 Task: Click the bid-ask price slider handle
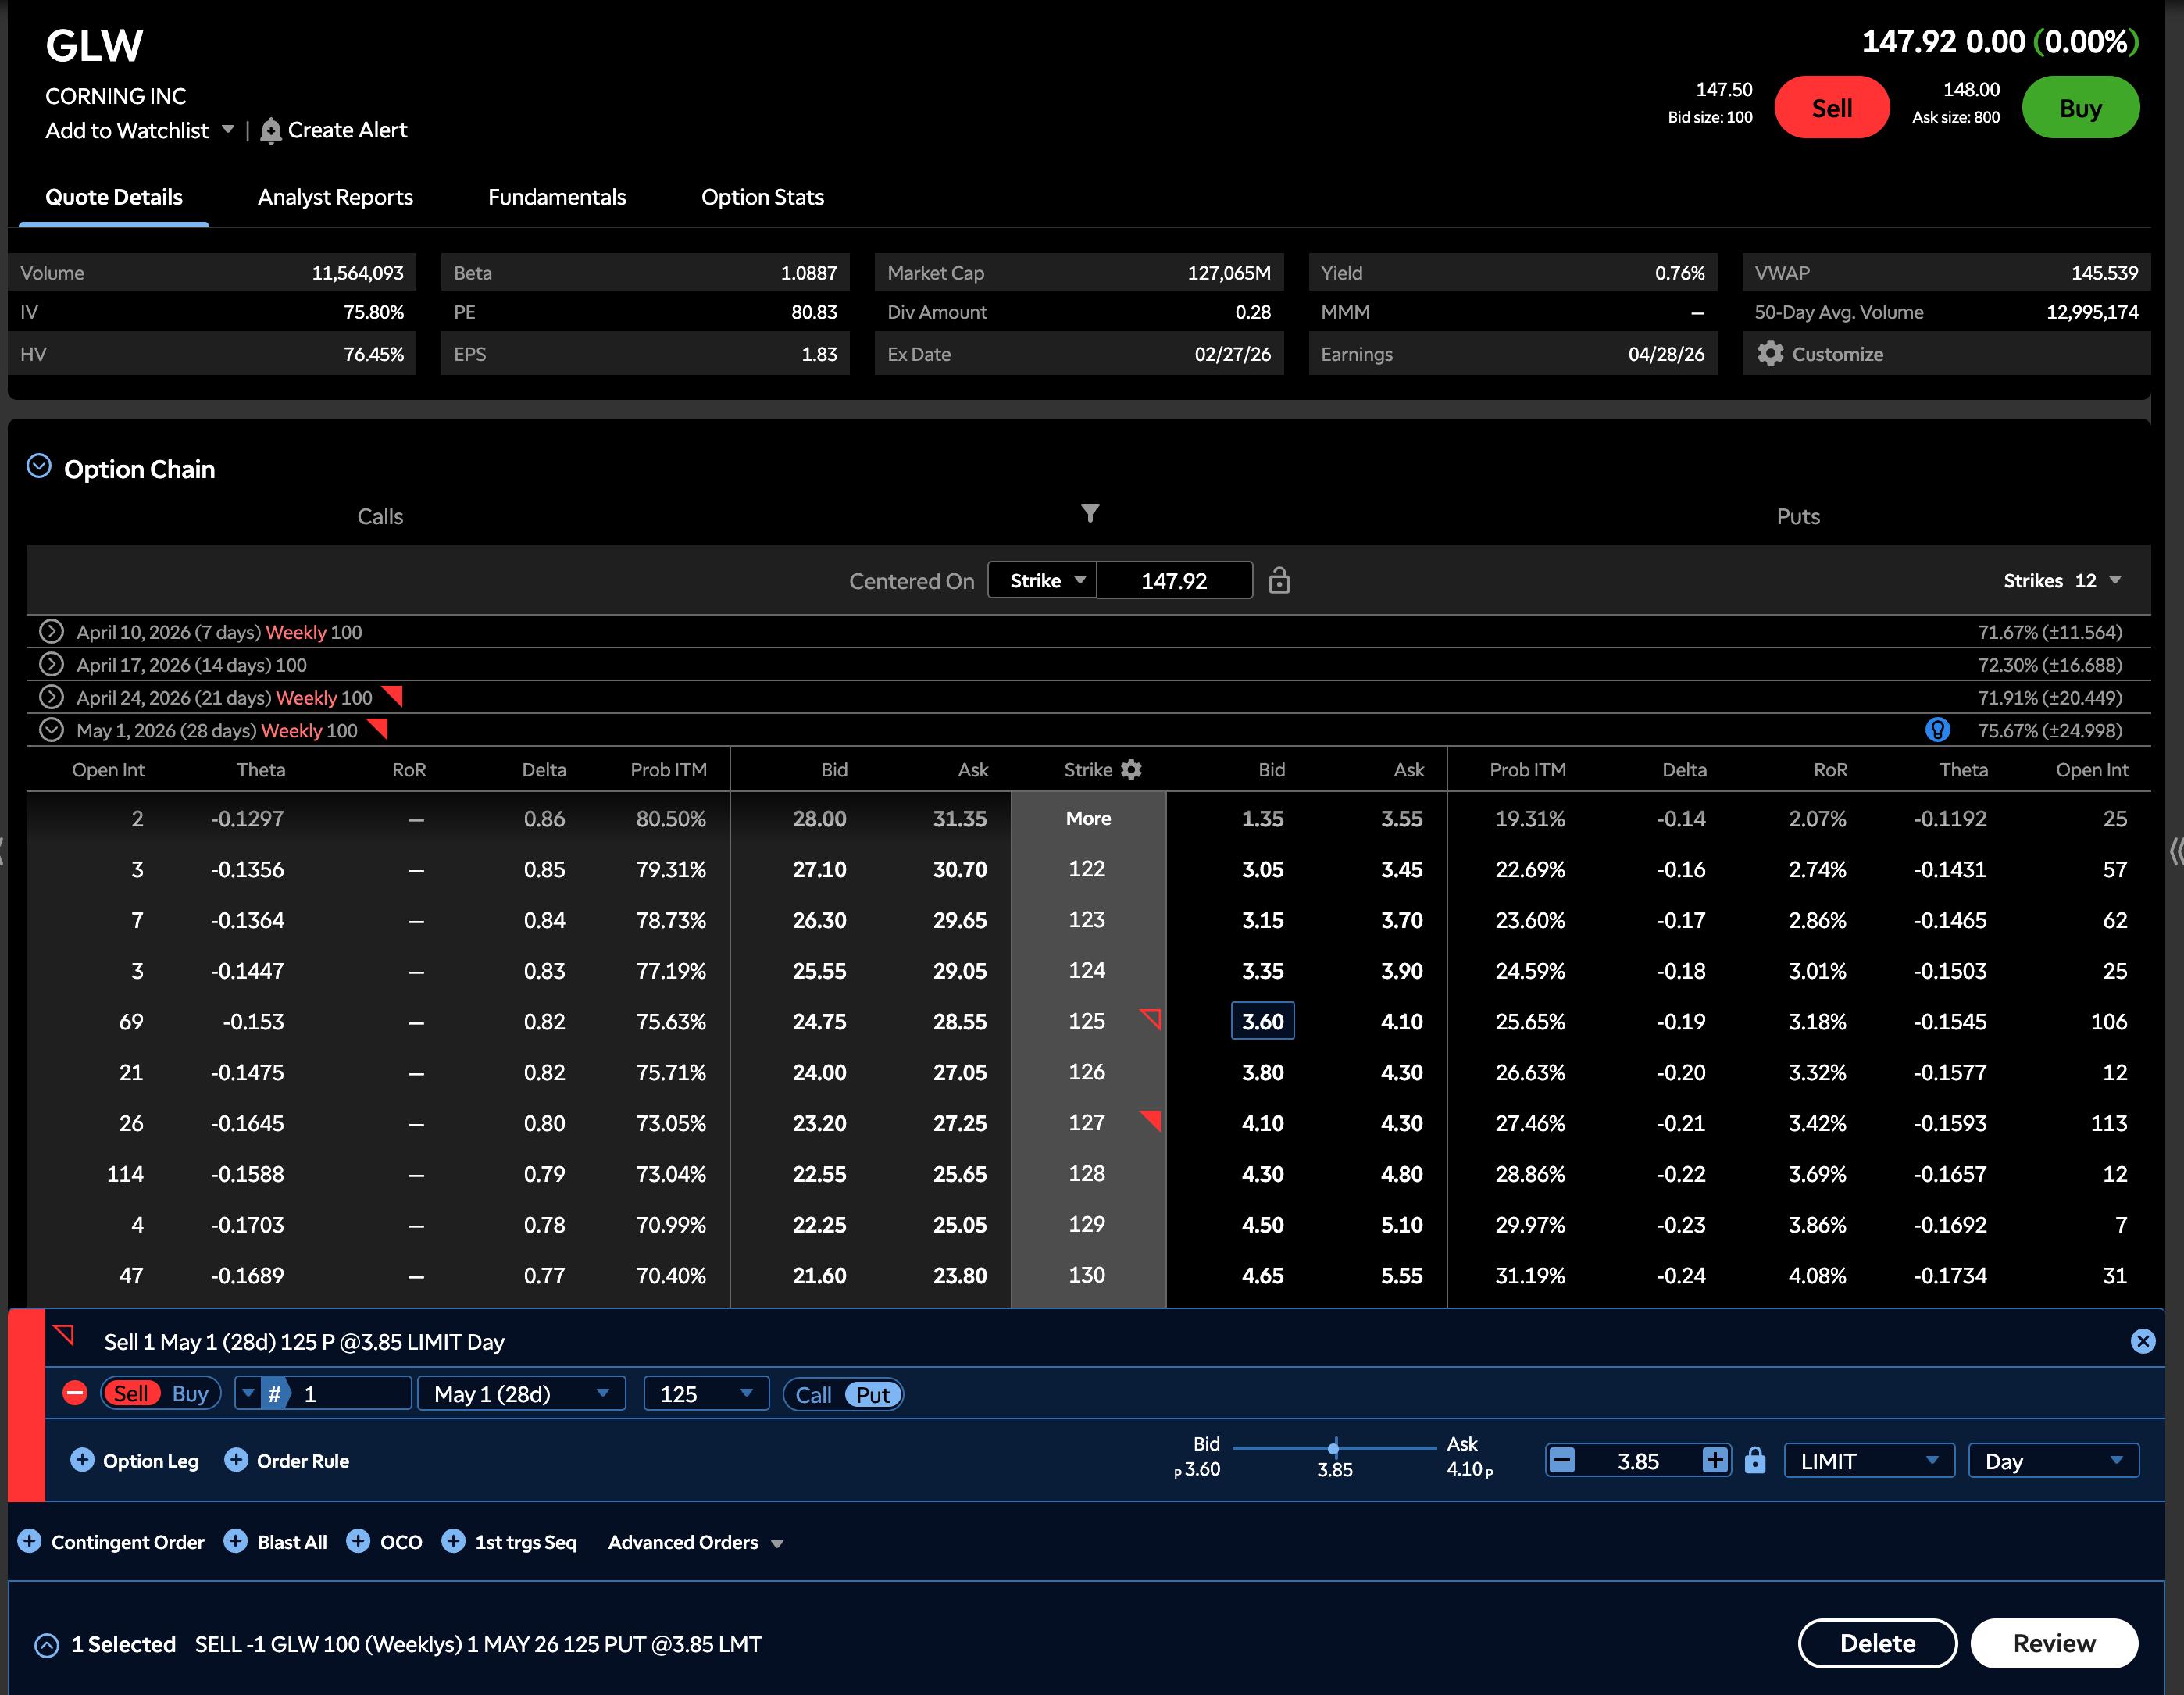point(1333,1448)
